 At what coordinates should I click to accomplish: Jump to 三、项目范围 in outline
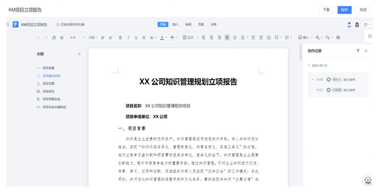click(46, 83)
